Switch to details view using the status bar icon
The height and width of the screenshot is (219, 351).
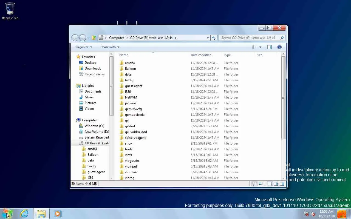pos(254,184)
